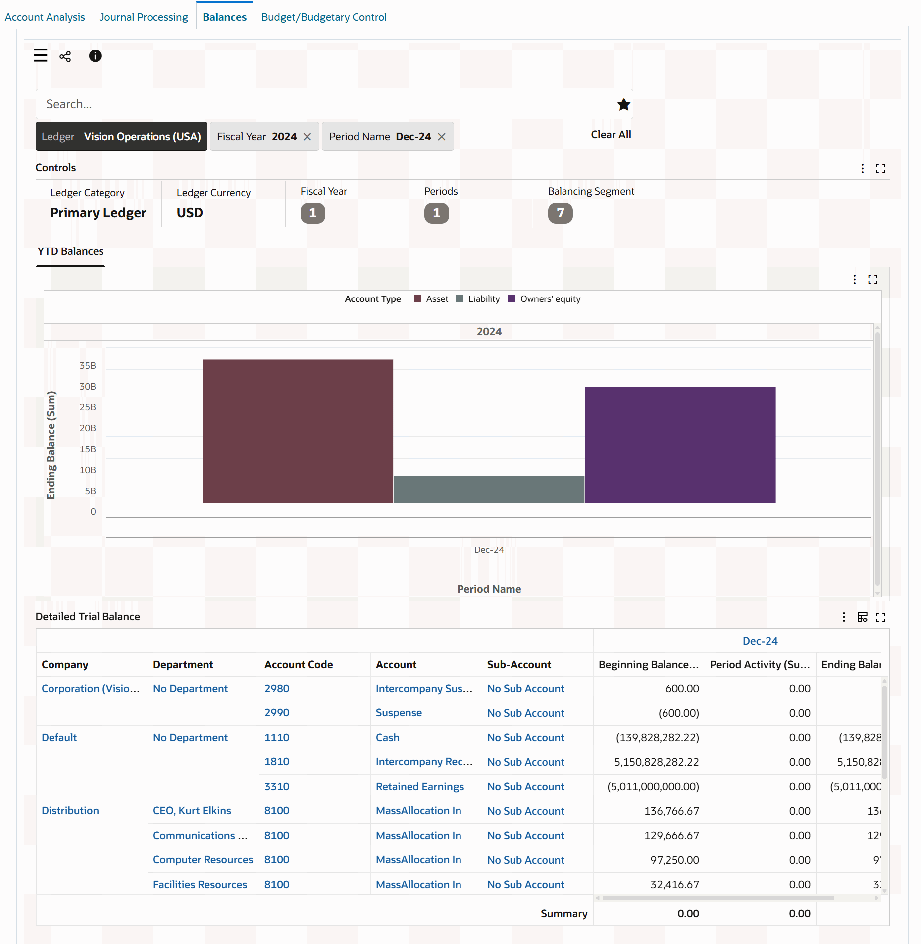Image resolution: width=921 pixels, height=944 pixels.
Task: Toggle the Asset legend swatch
Action: coord(417,299)
